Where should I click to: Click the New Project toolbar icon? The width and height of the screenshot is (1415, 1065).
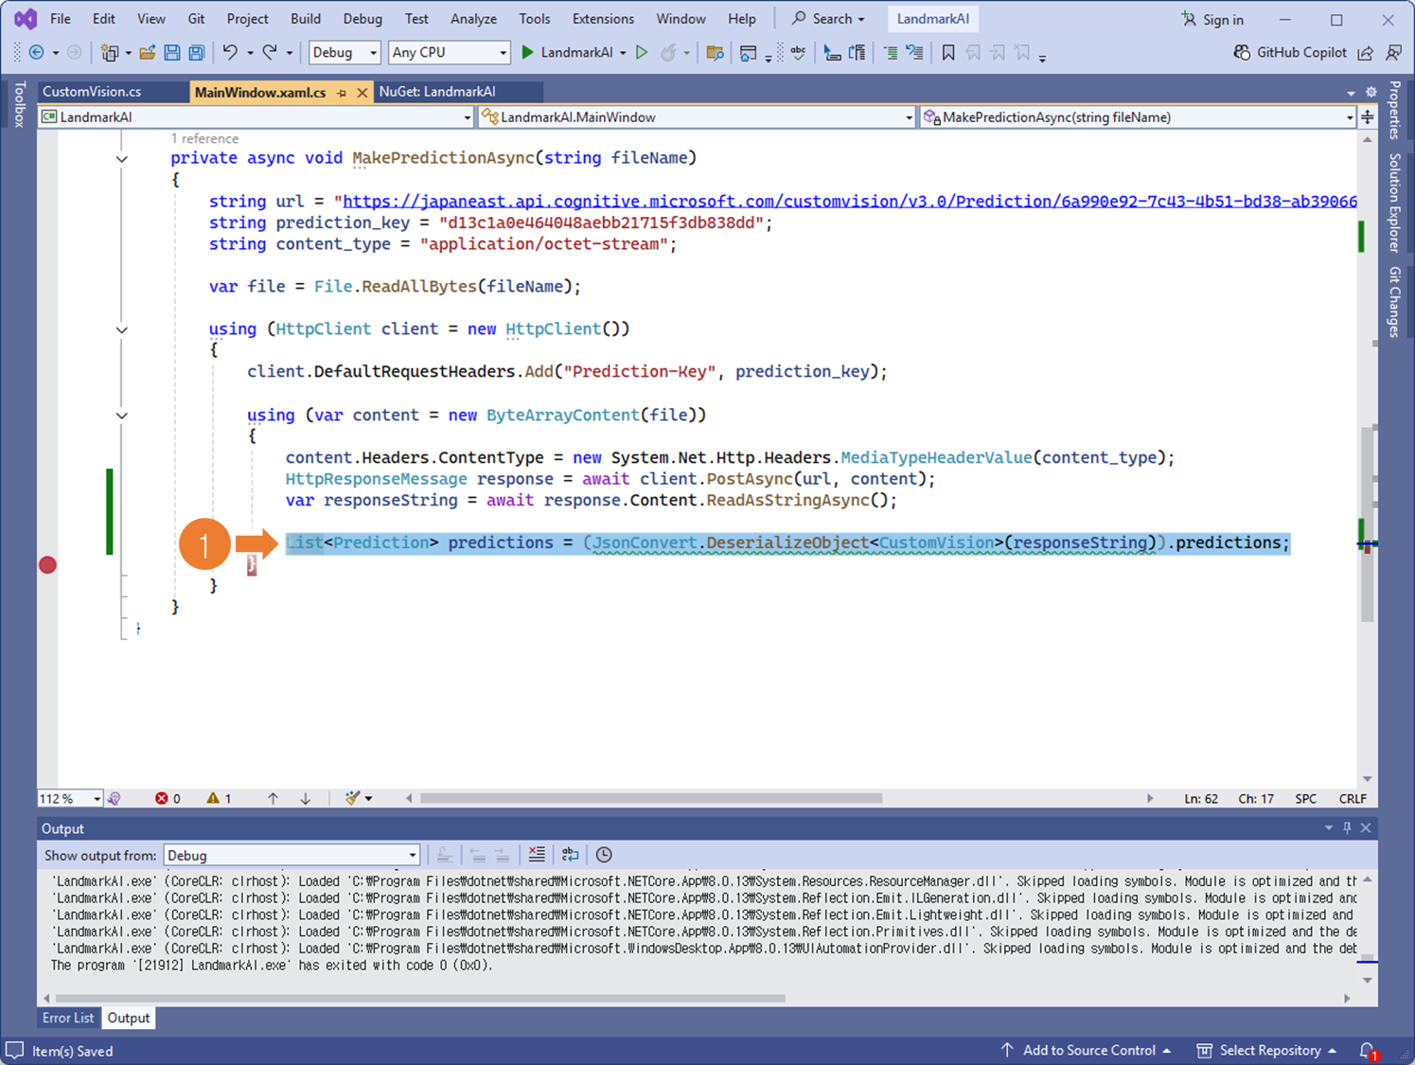(110, 53)
